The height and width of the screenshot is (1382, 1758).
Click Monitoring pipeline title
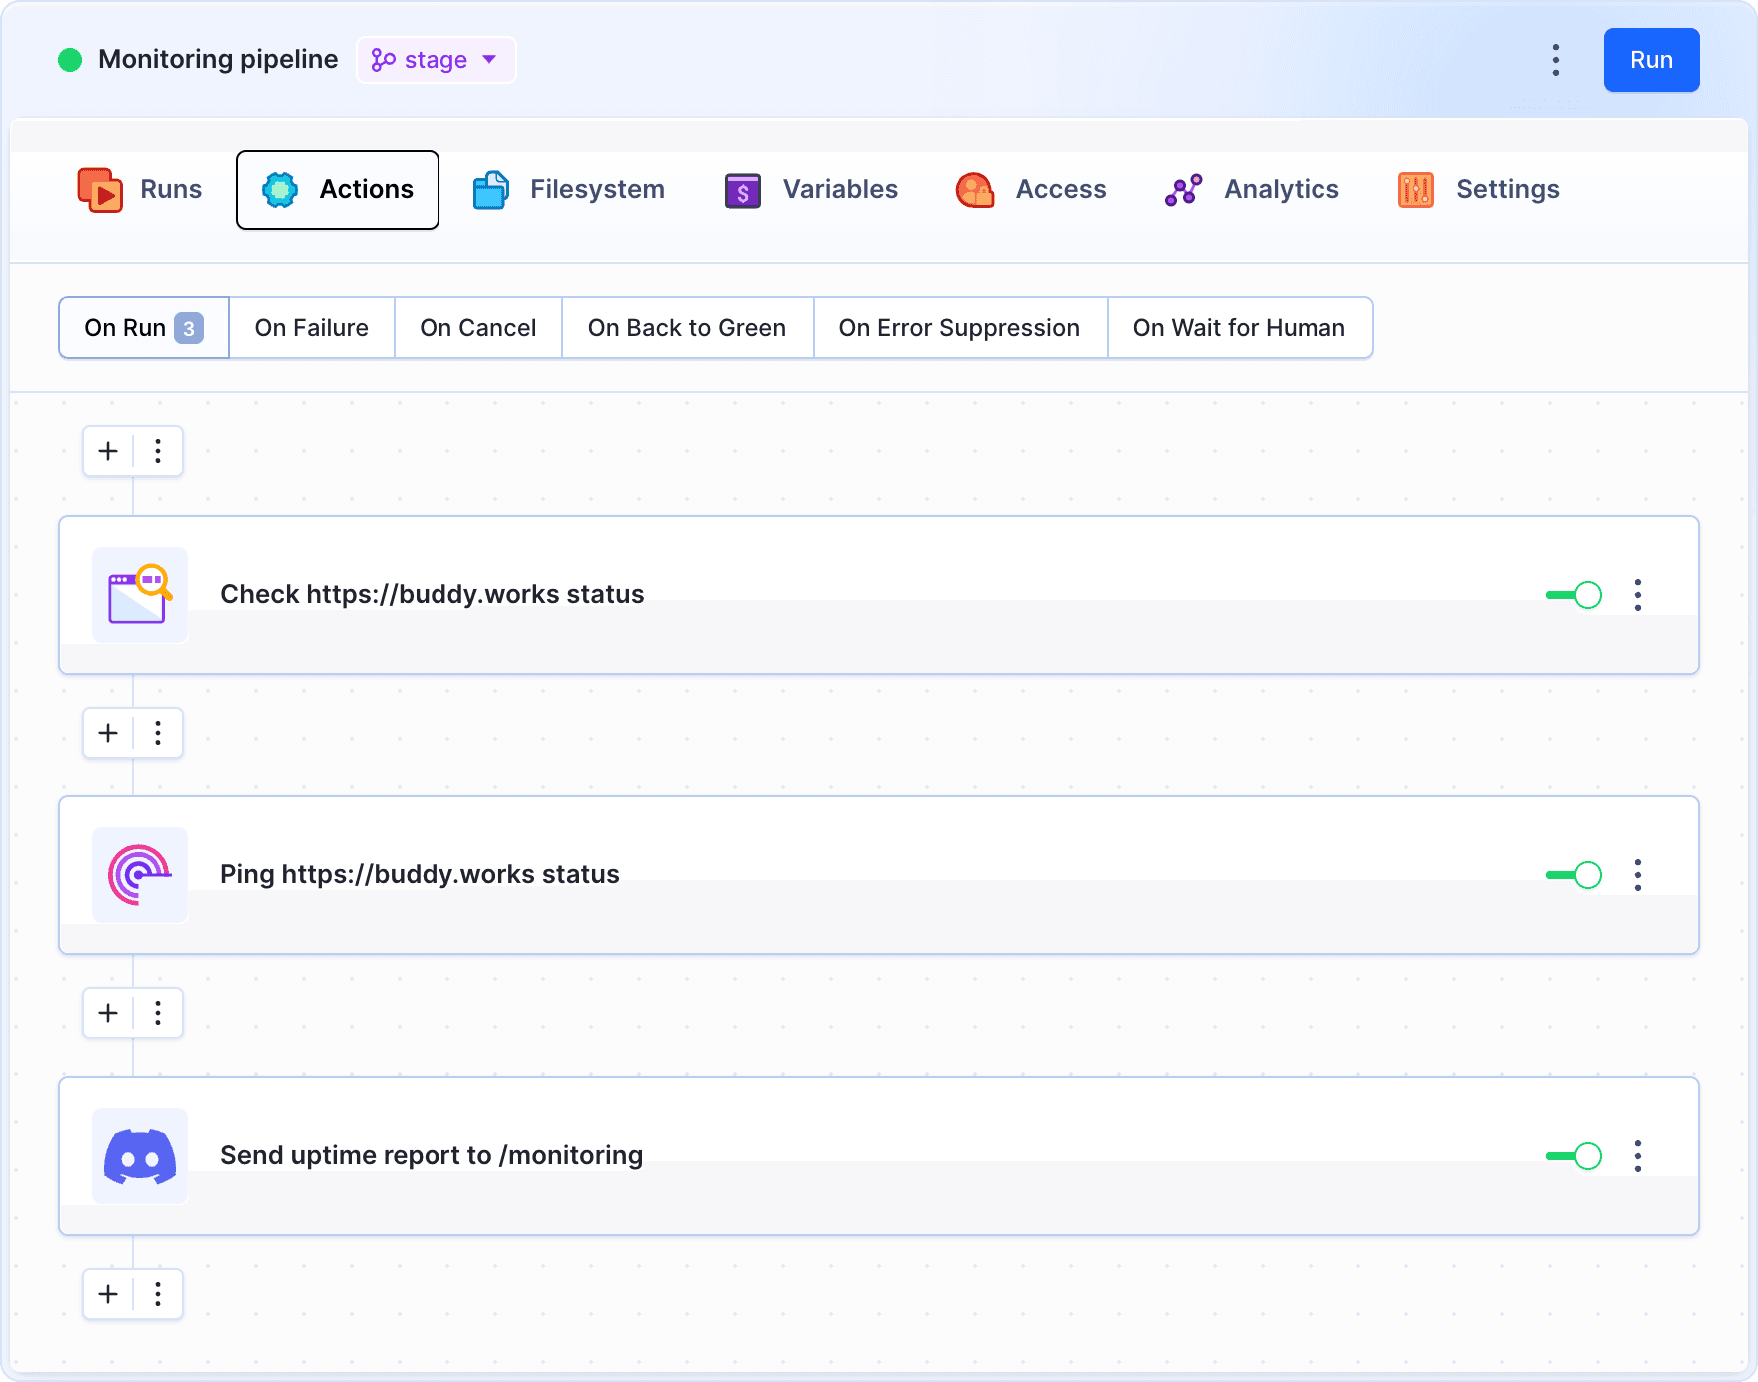217,59
